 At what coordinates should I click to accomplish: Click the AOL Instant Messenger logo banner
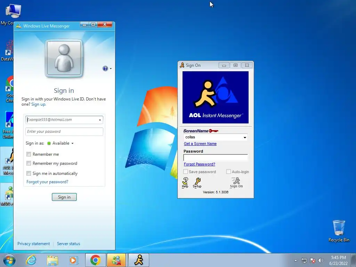click(216, 97)
